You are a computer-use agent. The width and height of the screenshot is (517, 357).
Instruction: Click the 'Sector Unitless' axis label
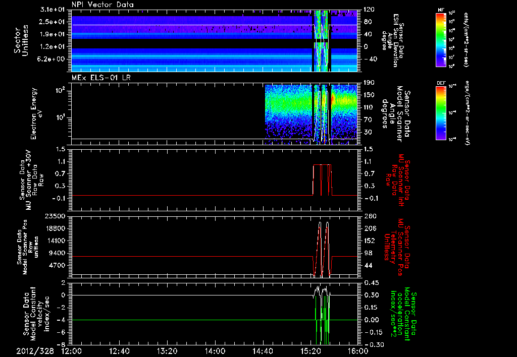coord(21,40)
